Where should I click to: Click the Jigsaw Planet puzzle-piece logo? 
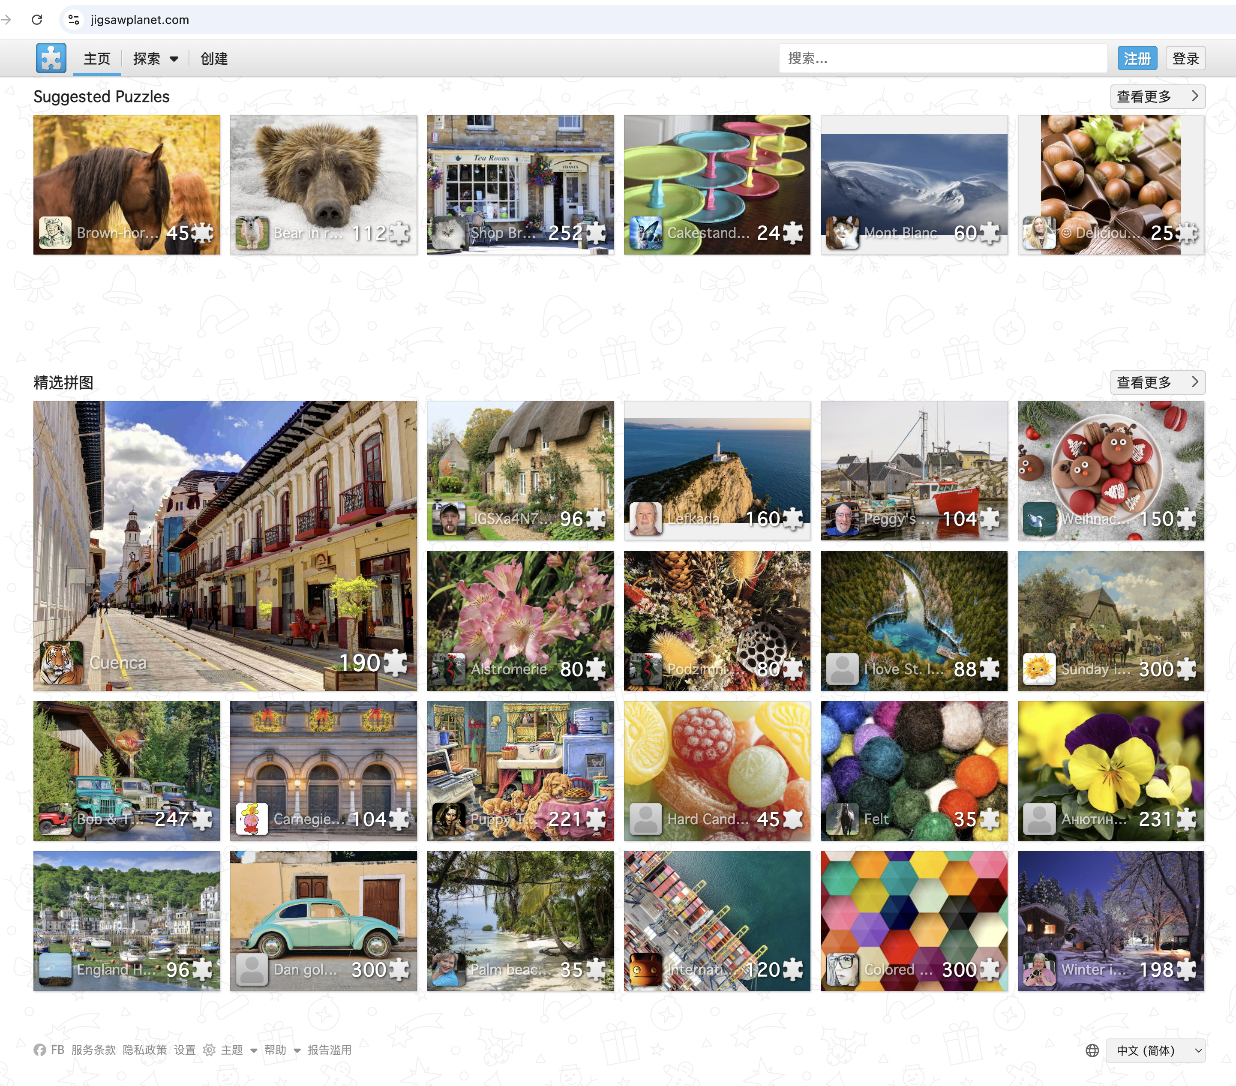(51, 58)
